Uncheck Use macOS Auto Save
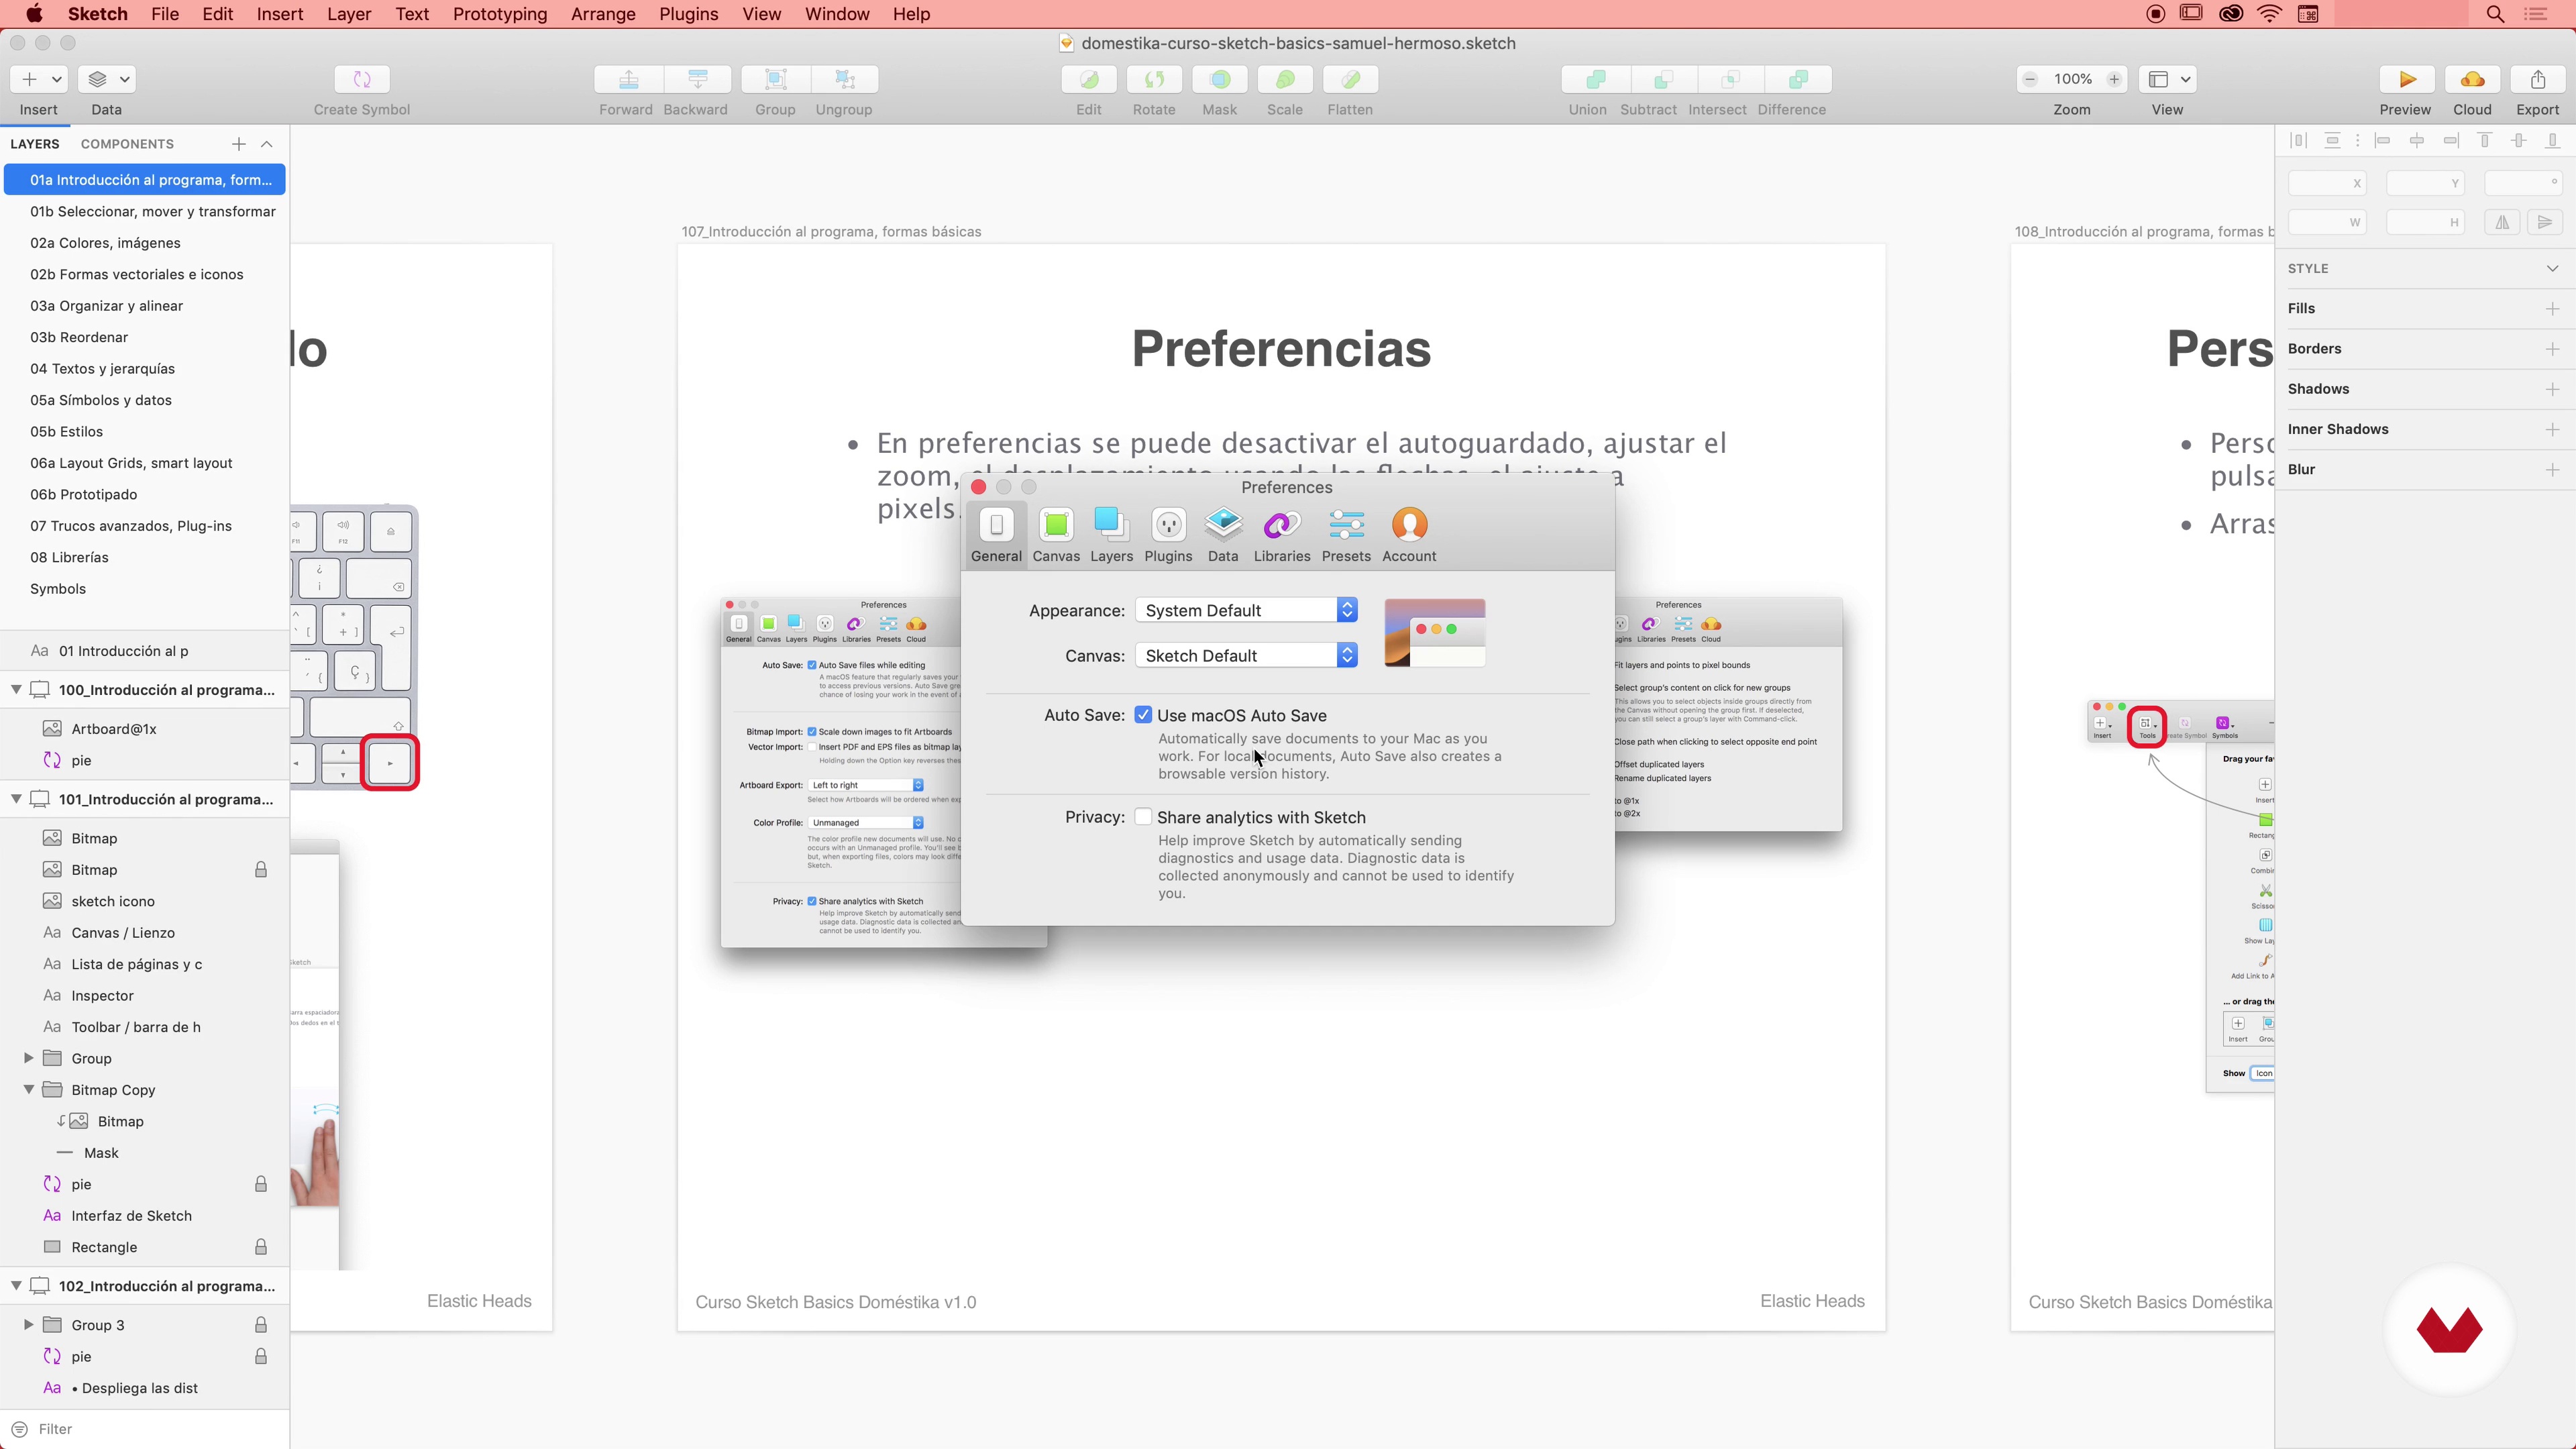The image size is (2576, 1449). (x=1143, y=715)
